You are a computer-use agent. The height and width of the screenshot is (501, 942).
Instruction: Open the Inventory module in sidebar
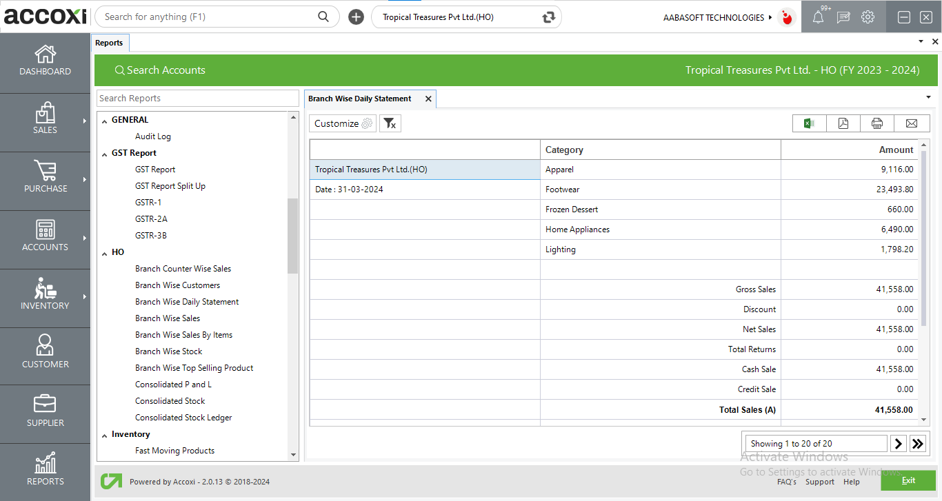pyautogui.click(x=45, y=295)
